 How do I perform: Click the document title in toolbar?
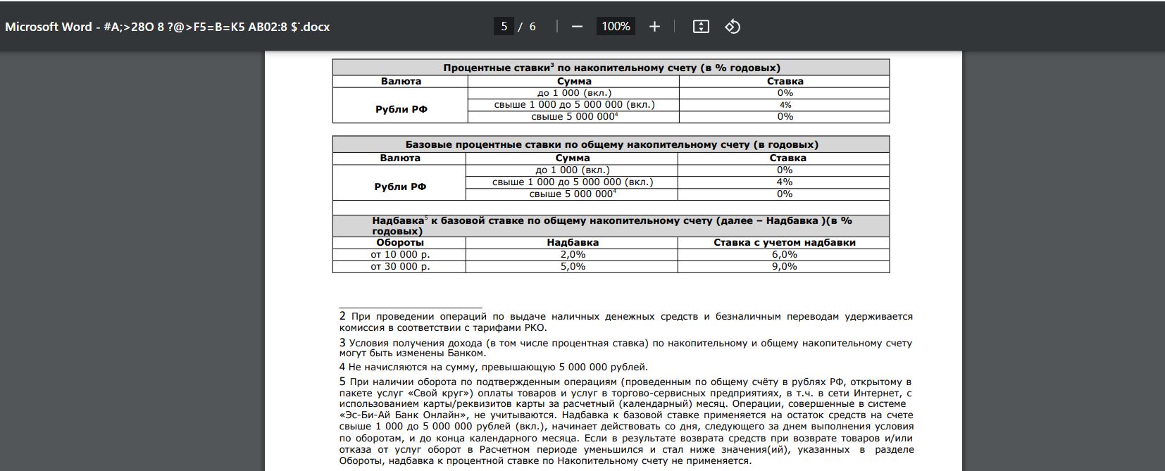click(x=168, y=27)
